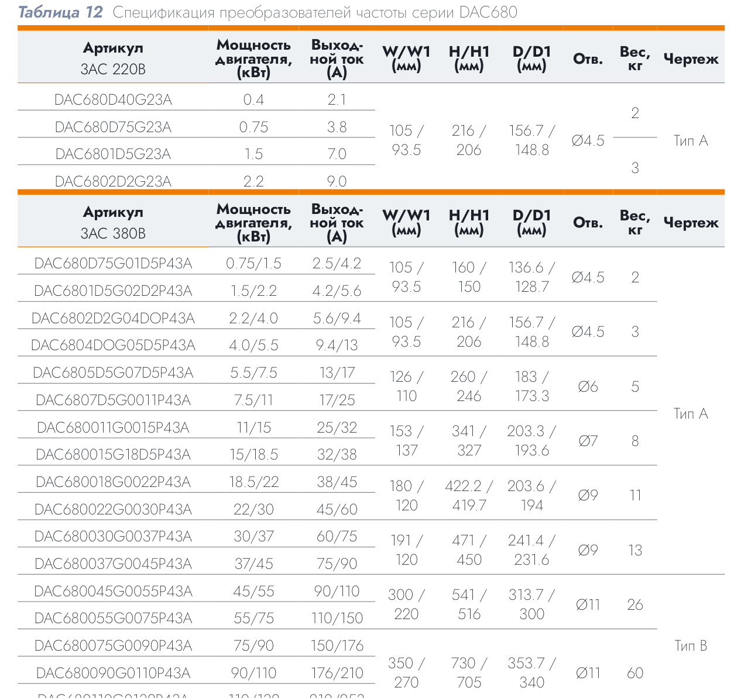This screenshot has width=741, height=698.
Task: Click article DAC6802D2G04DOP43A
Action: [x=113, y=319]
